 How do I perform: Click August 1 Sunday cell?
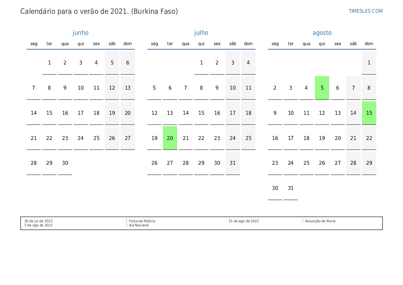tap(369, 63)
